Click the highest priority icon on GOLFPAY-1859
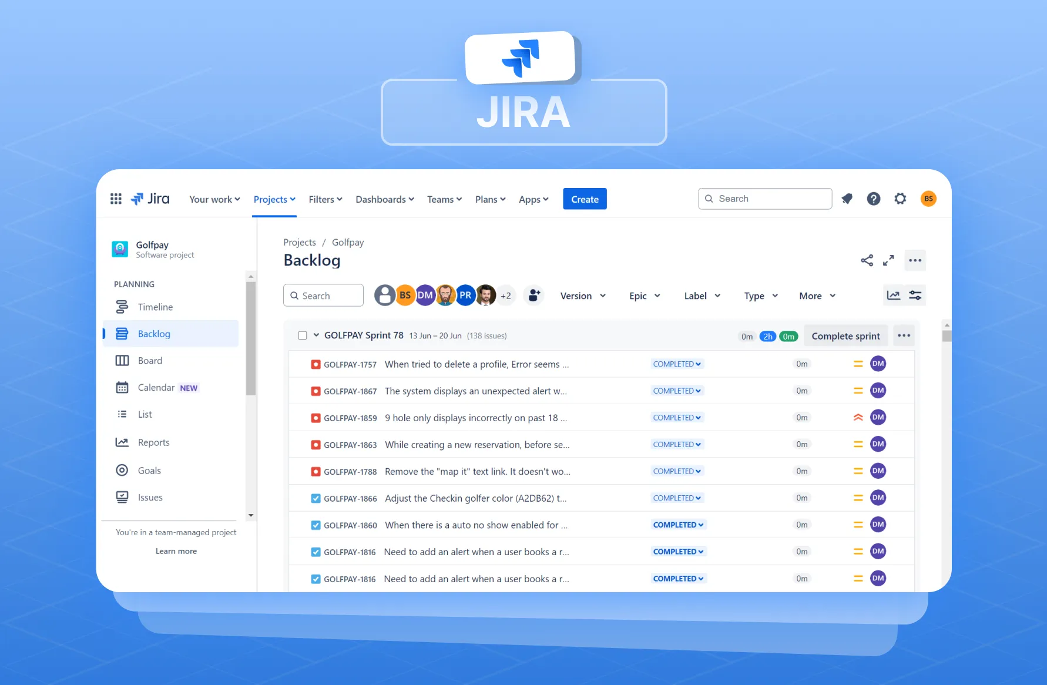 pos(858,417)
